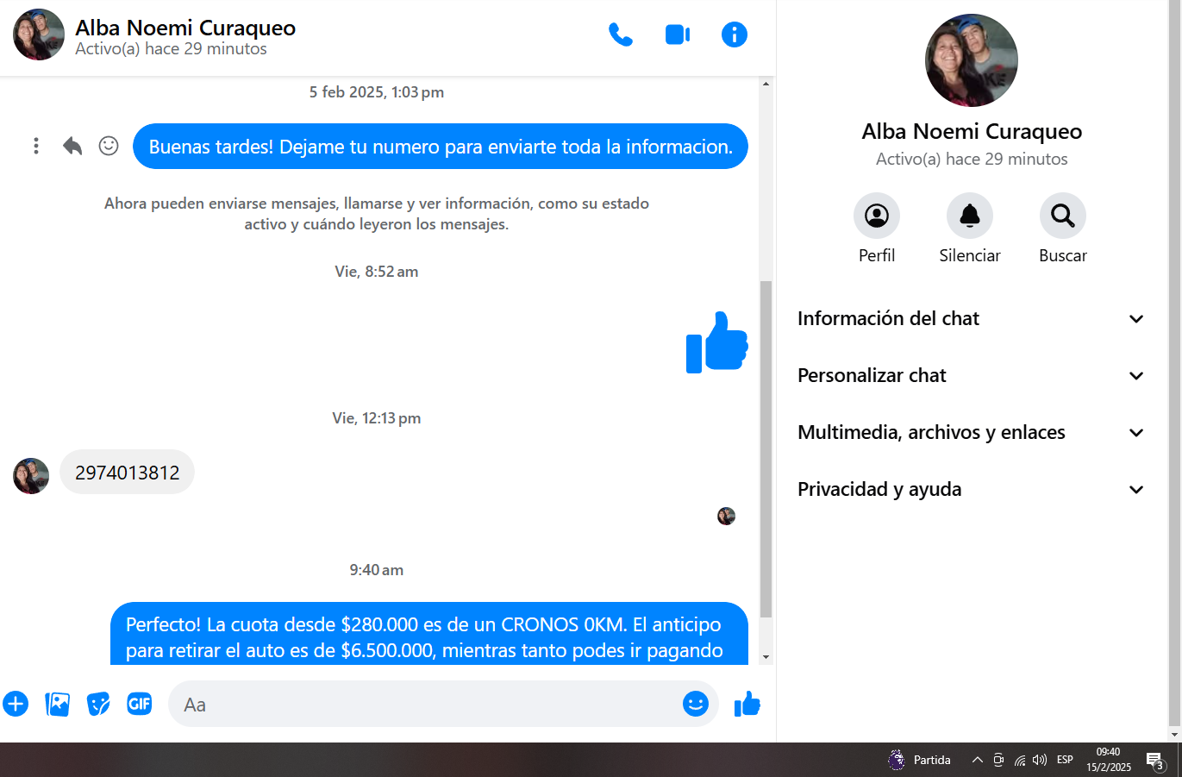Start a video call with Alba
Viewport: 1182px width, 777px height.
coord(678,34)
